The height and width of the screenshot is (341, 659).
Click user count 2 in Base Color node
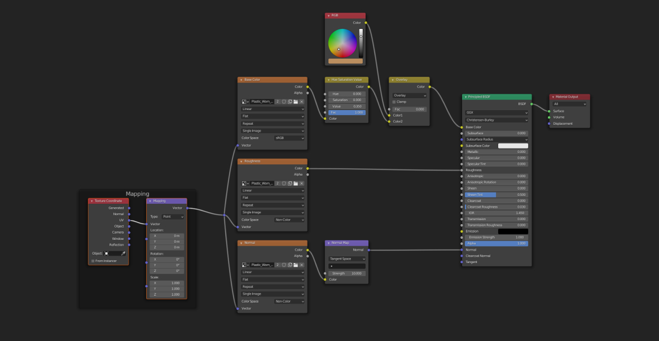278,102
